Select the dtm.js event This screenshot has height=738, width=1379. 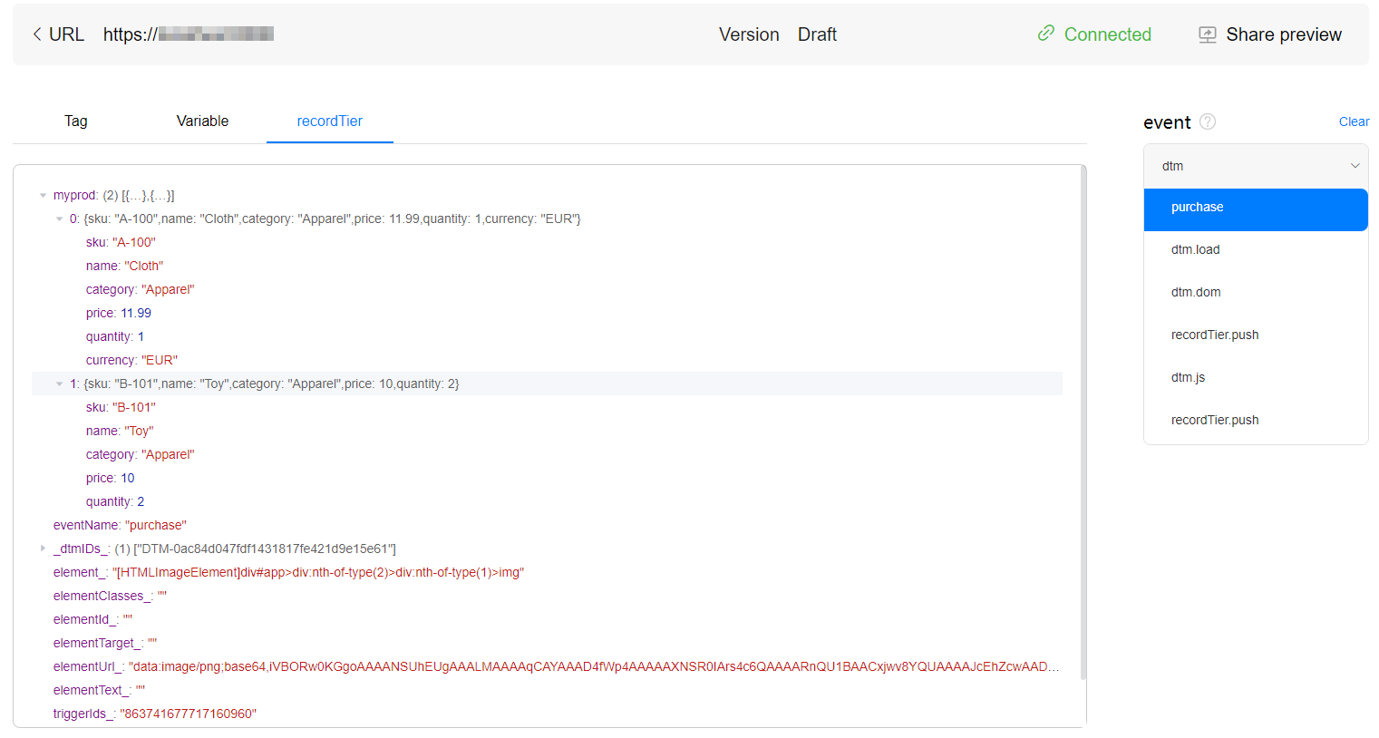point(1256,377)
